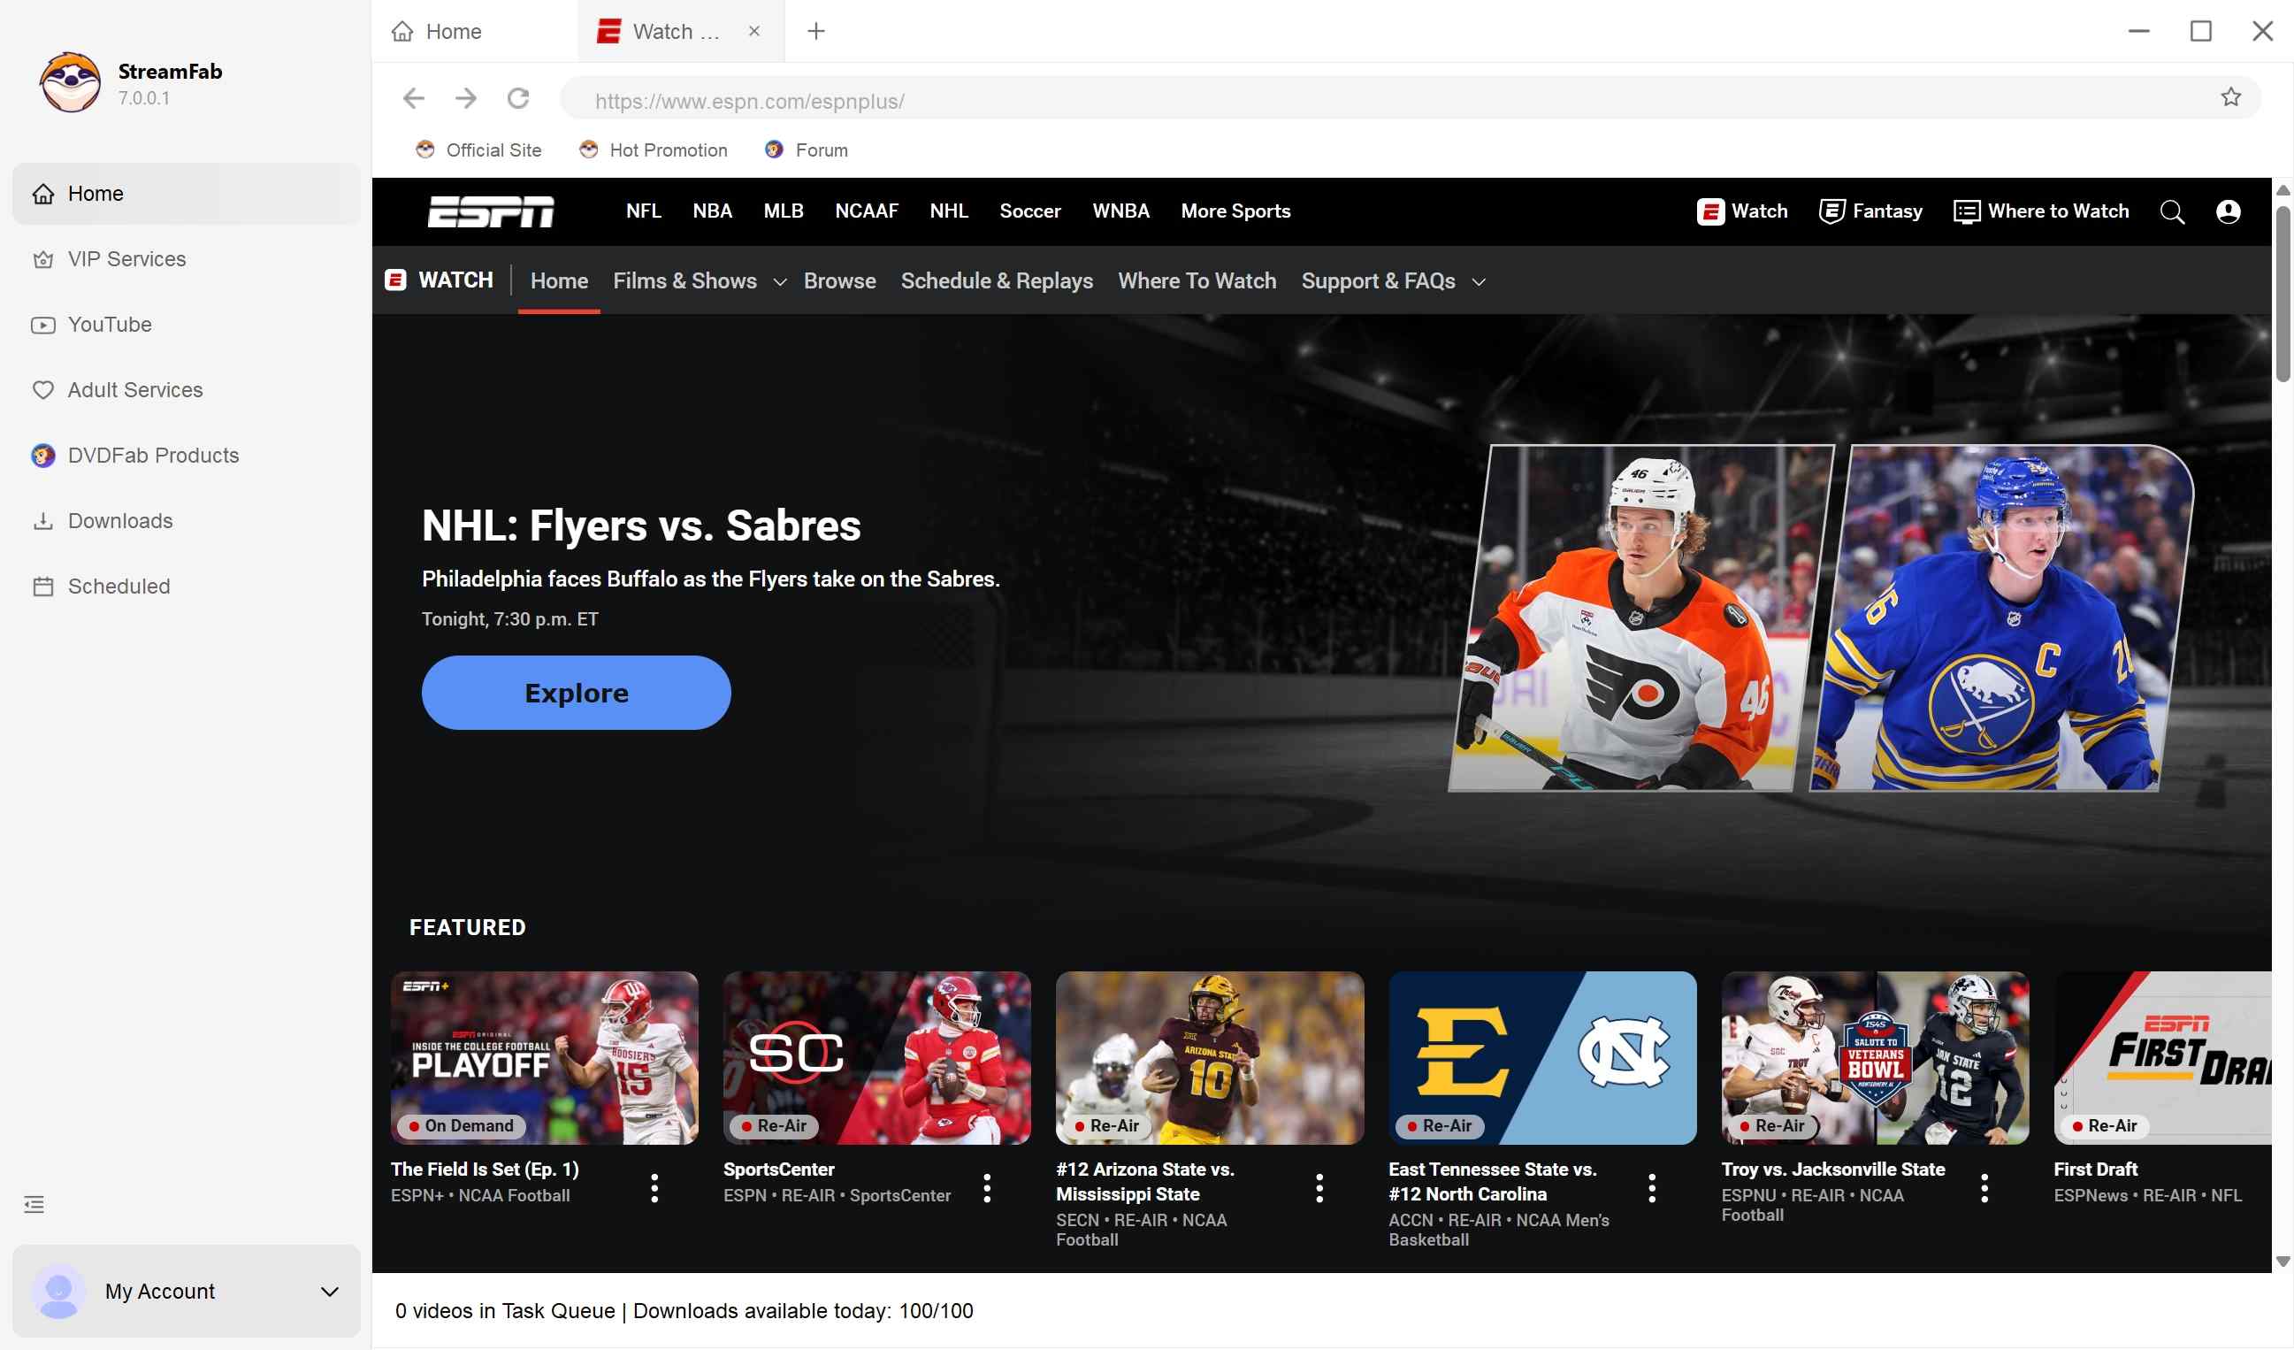Open the Scheduled section in StreamFab sidebar
This screenshot has width=2294, height=1350.
119,586
